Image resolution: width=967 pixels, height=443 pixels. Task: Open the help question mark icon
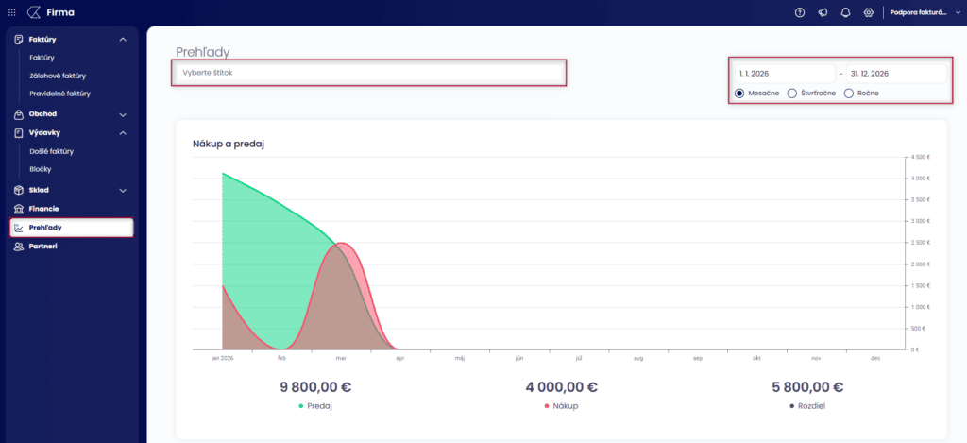tap(800, 12)
